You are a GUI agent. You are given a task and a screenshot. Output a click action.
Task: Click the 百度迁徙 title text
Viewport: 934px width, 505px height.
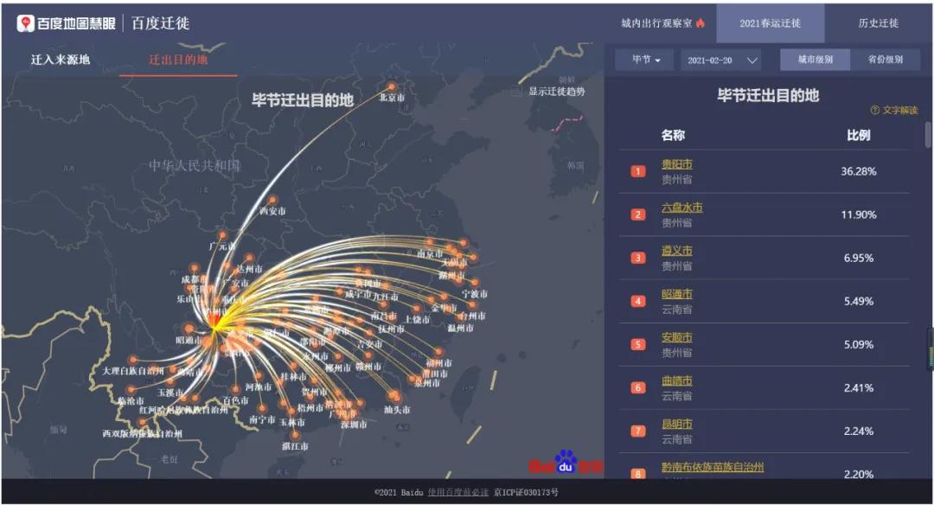click(160, 23)
